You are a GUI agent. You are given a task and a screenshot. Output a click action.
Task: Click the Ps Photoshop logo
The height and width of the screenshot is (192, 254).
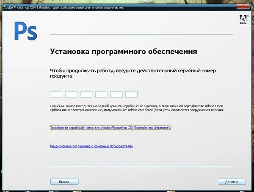(x=26, y=31)
